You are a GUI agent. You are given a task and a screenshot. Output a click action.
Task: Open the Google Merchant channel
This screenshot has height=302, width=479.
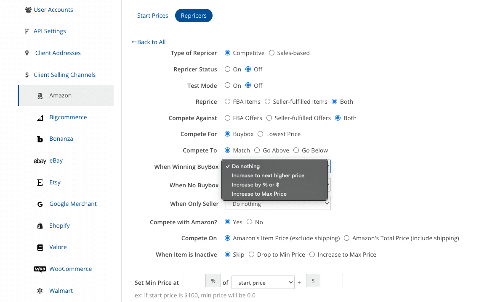tap(73, 204)
